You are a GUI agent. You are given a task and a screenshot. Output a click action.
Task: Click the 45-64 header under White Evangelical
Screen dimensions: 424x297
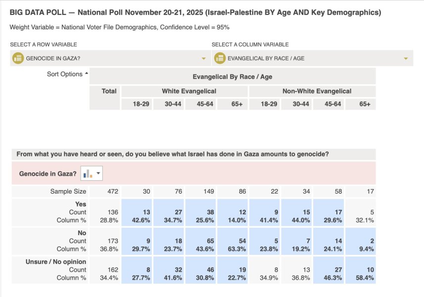[201, 104]
